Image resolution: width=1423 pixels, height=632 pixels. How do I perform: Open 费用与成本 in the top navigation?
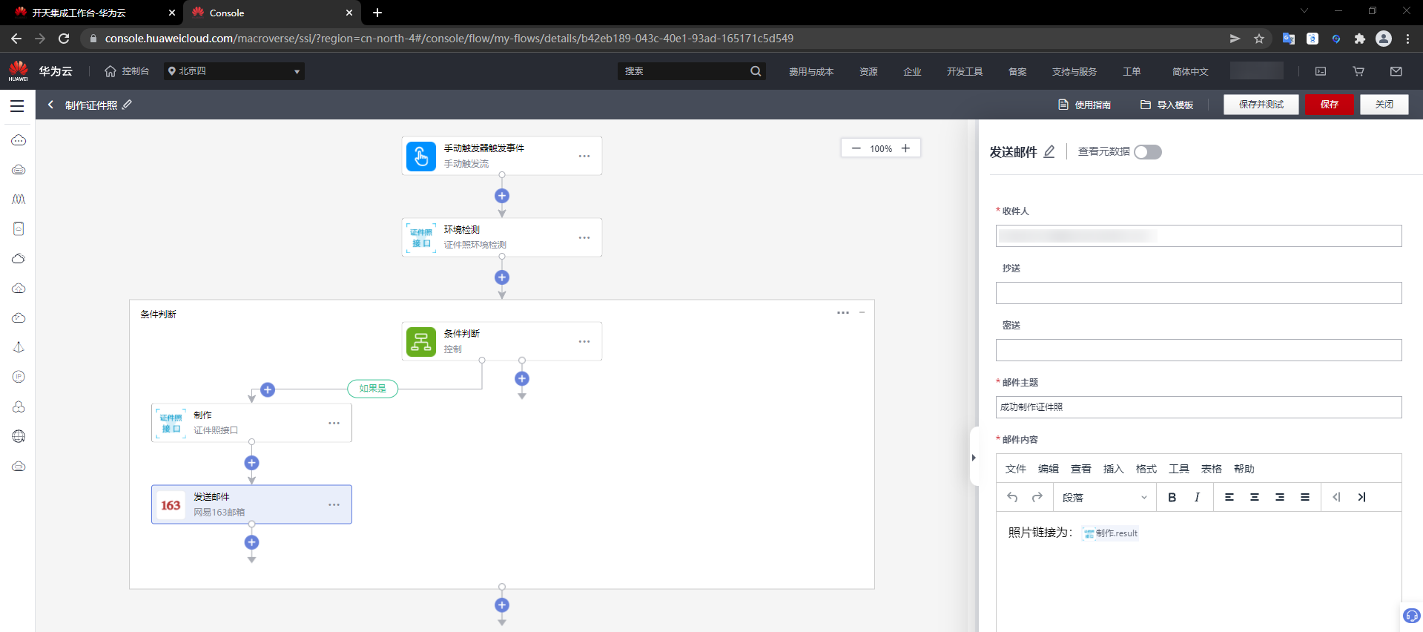(x=811, y=71)
